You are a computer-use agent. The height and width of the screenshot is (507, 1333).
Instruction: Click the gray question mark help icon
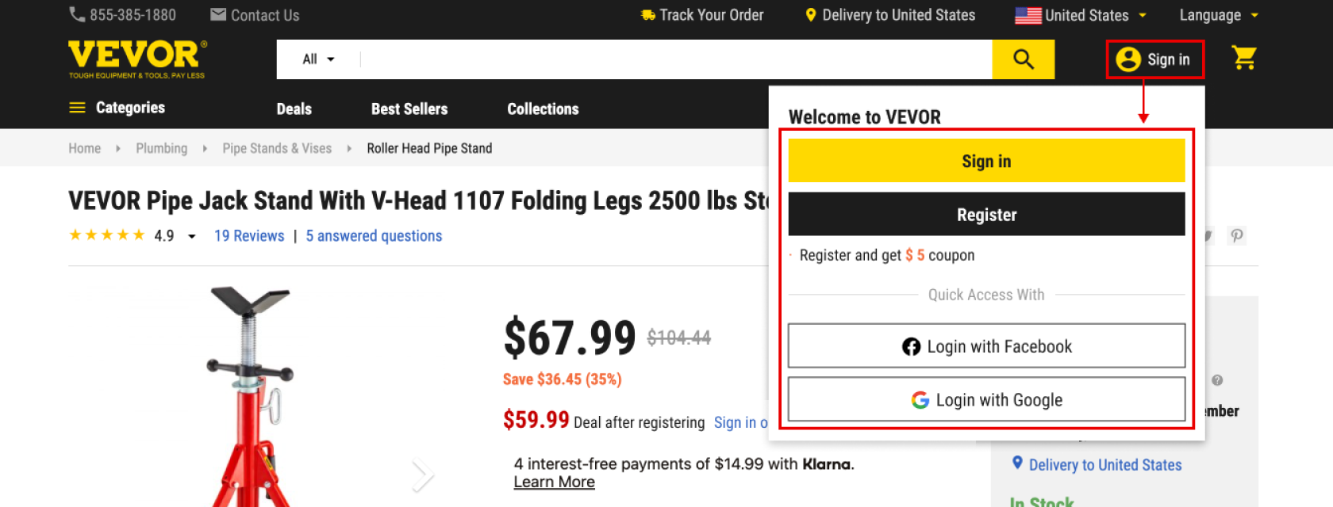(x=1217, y=380)
